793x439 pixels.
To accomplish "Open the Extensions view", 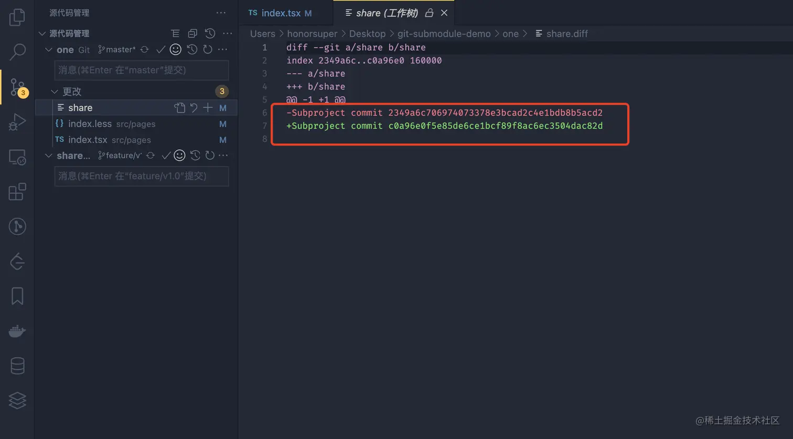I will tap(17, 192).
